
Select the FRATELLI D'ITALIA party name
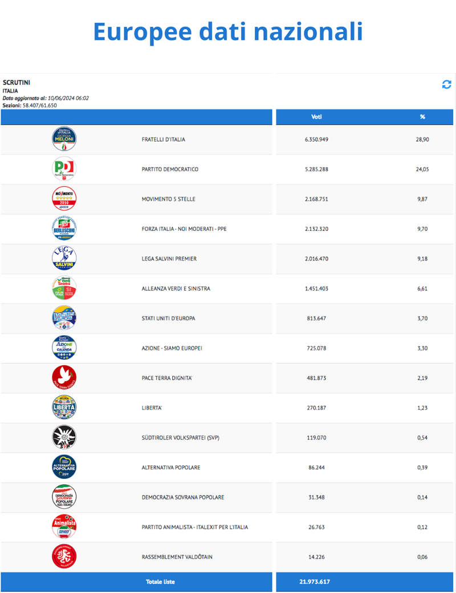[x=164, y=140]
